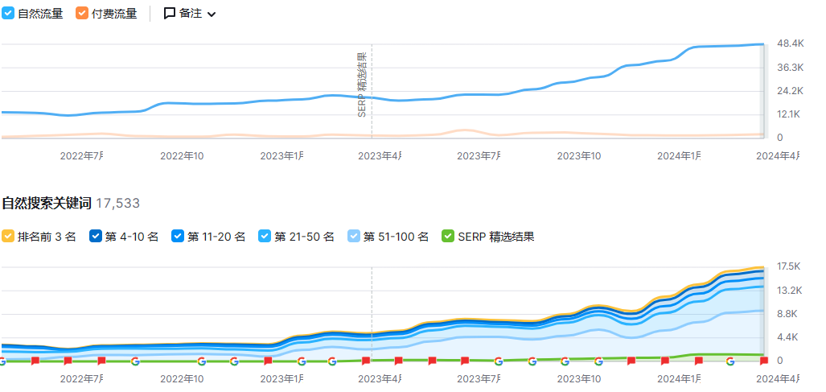Select the vertical SERP 精选结果 annotation in traffic chart
The height and width of the screenshot is (392, 826).
(x=362, y=85)
